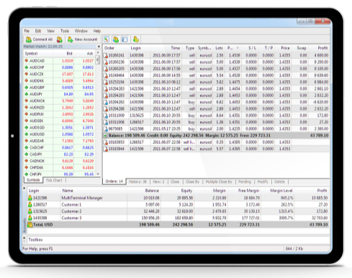Toggle the Accounts panel toolbar icon
352x278 pixels.
tap(116, 40)
